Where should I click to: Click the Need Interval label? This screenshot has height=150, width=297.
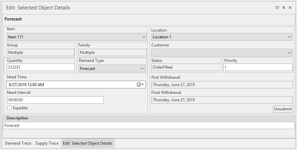tap(19, 92)
